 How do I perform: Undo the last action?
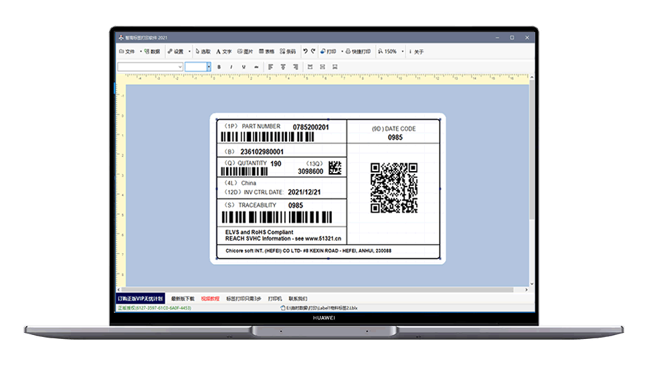(305, 51)
